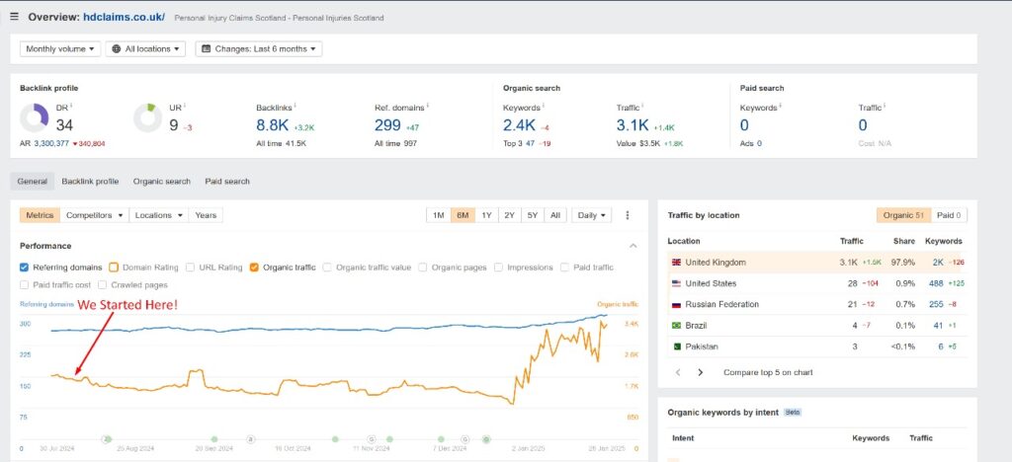Open the hamburger menu beside Overview
The width and height of the screenshot is (1012, 462).
[x=14, y=17]
